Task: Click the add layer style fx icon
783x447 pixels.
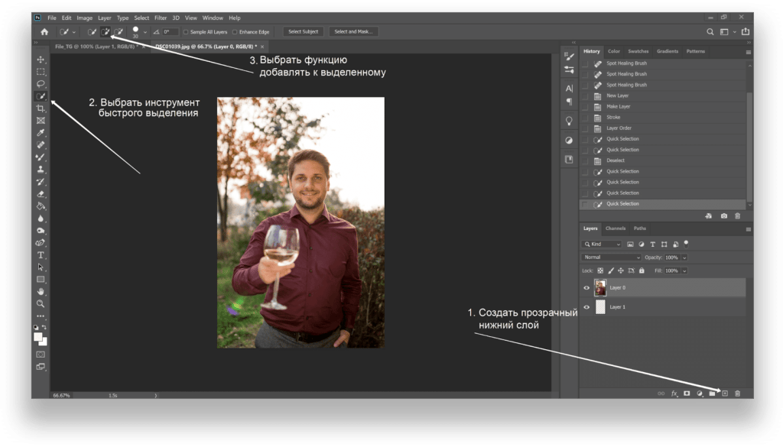Action: pos(674,394)
